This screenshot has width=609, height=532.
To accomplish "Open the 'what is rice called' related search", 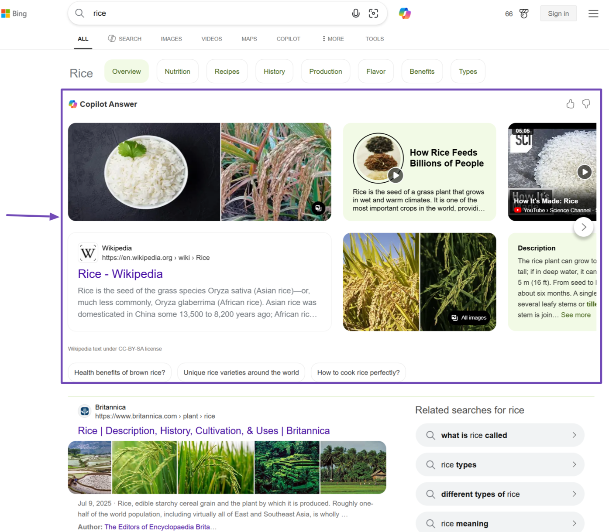I will click(x=500, y=435).
